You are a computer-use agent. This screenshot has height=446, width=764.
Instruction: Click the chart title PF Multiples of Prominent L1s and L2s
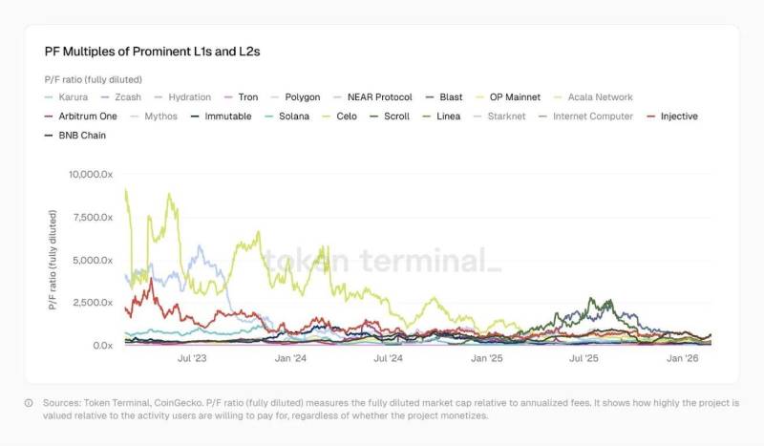point(152,51)
